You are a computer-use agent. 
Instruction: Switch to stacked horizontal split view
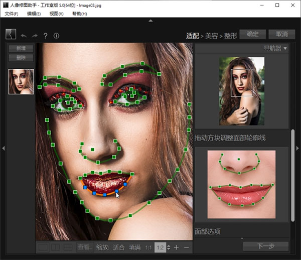tap(67, 247)
